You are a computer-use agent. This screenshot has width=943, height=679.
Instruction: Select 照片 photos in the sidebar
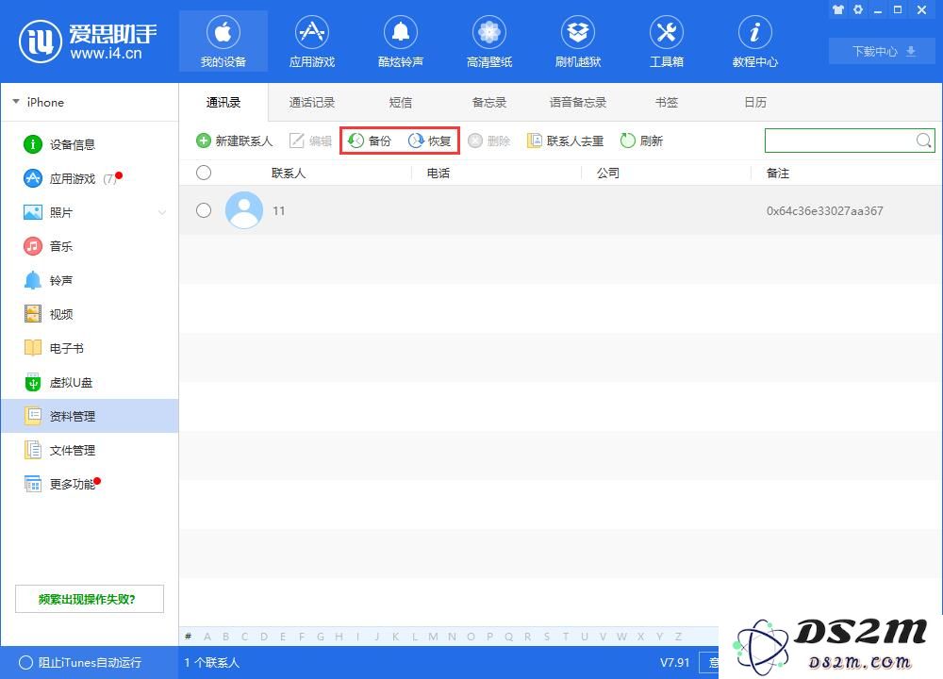click(90, 212)
